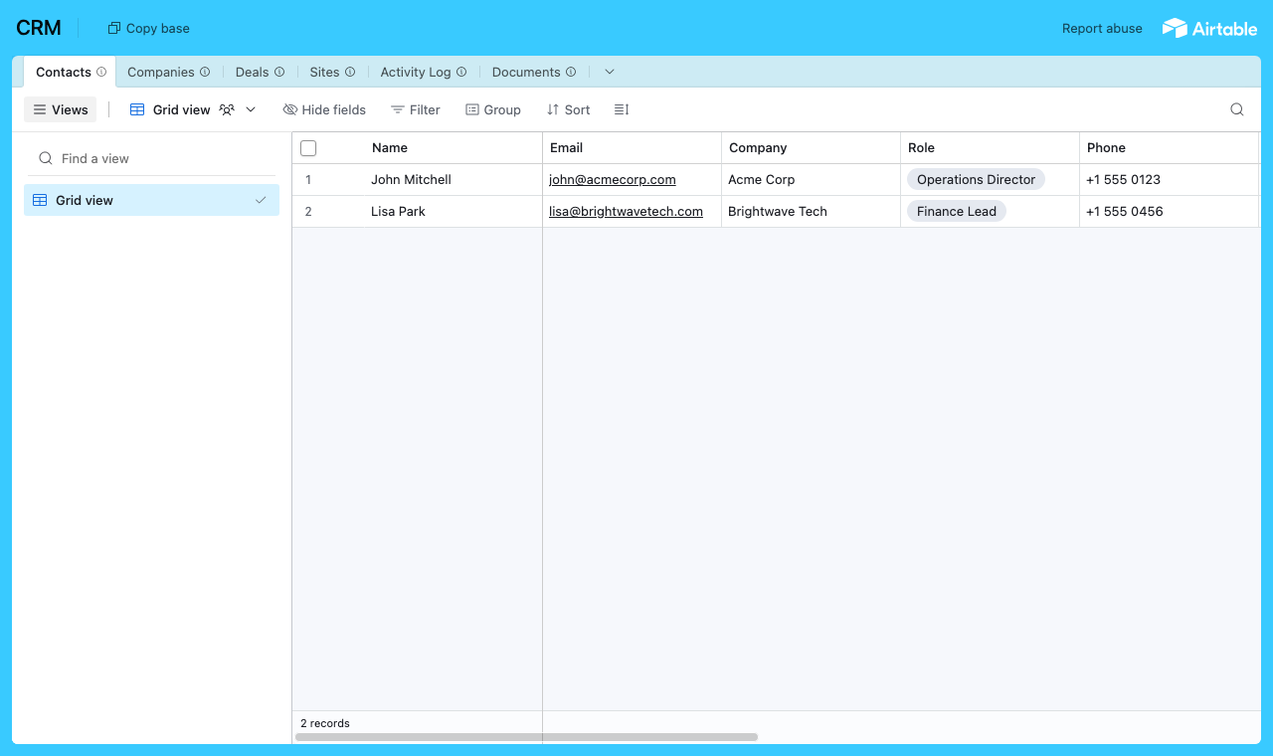
Task: Click info icon on Sites tab
Action: [350, 72]
